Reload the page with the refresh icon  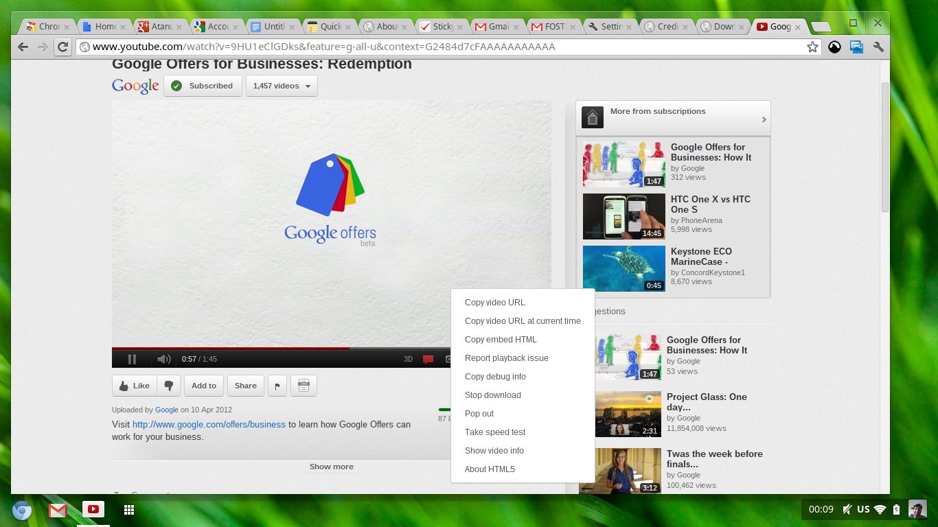[62, 47]
